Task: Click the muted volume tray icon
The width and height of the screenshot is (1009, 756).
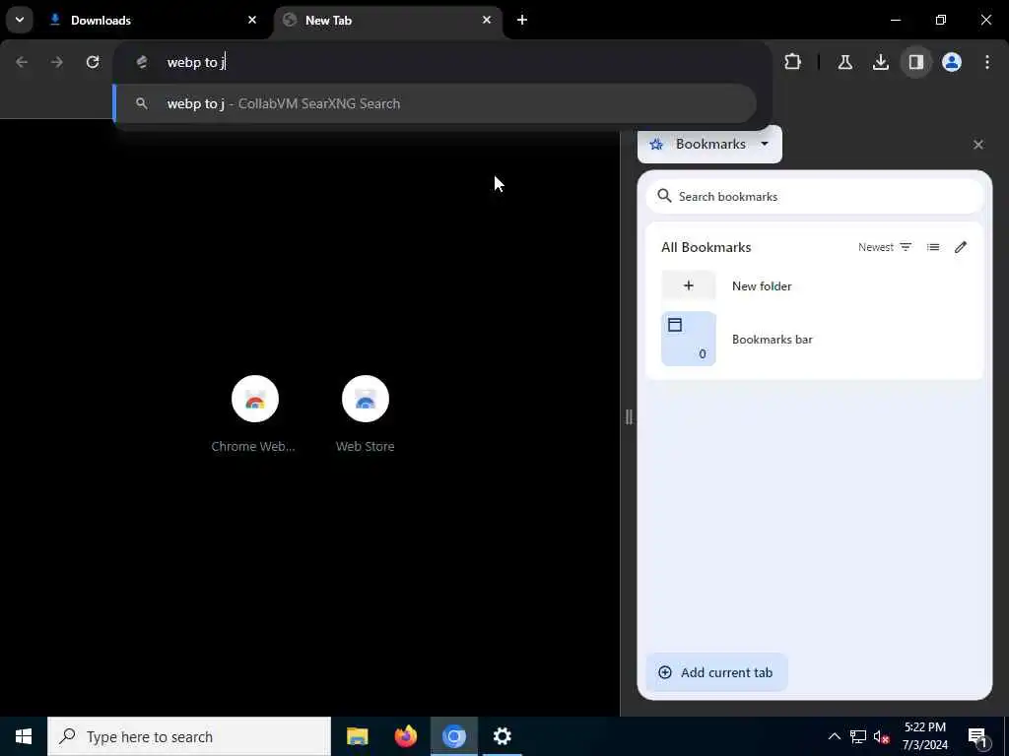Action: 881,736
